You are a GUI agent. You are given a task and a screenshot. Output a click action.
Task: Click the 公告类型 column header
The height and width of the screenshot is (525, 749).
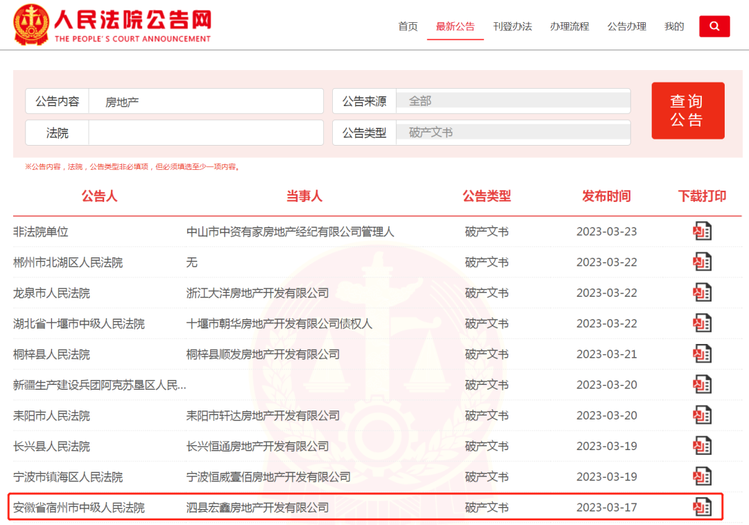click(487, 196)
